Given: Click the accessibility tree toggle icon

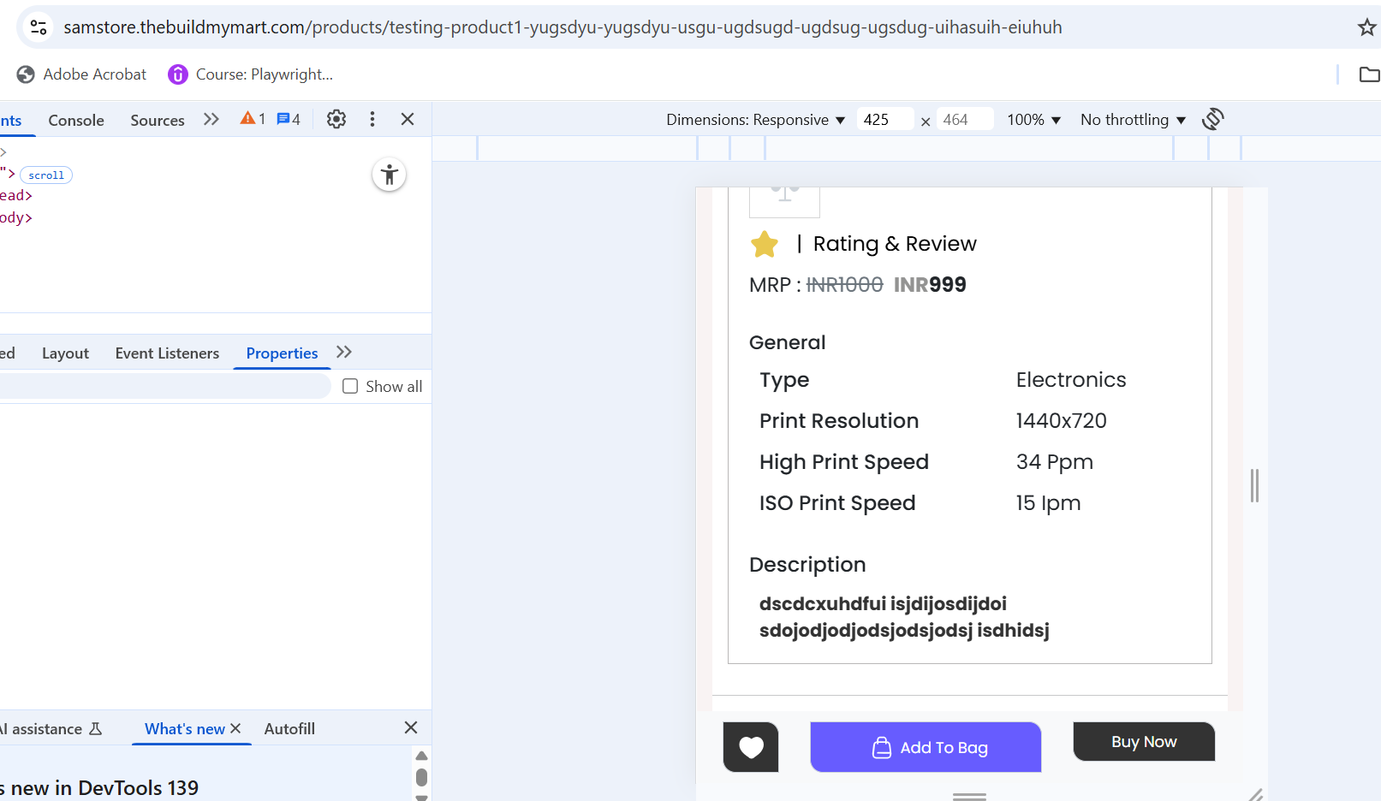Looking at the screenshot, I should click(390, 175).
